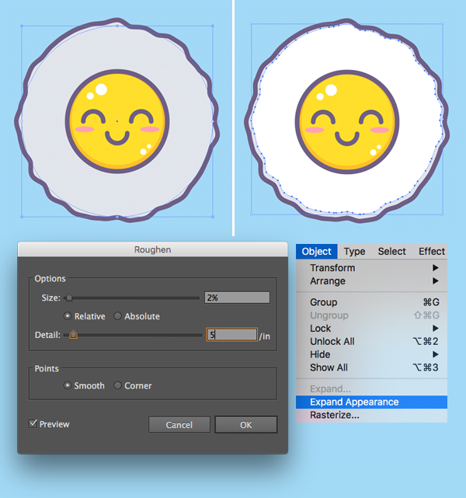This screenshot has width=466, height=498.
Task: Select the Relative size option
Action: point(68,316)
